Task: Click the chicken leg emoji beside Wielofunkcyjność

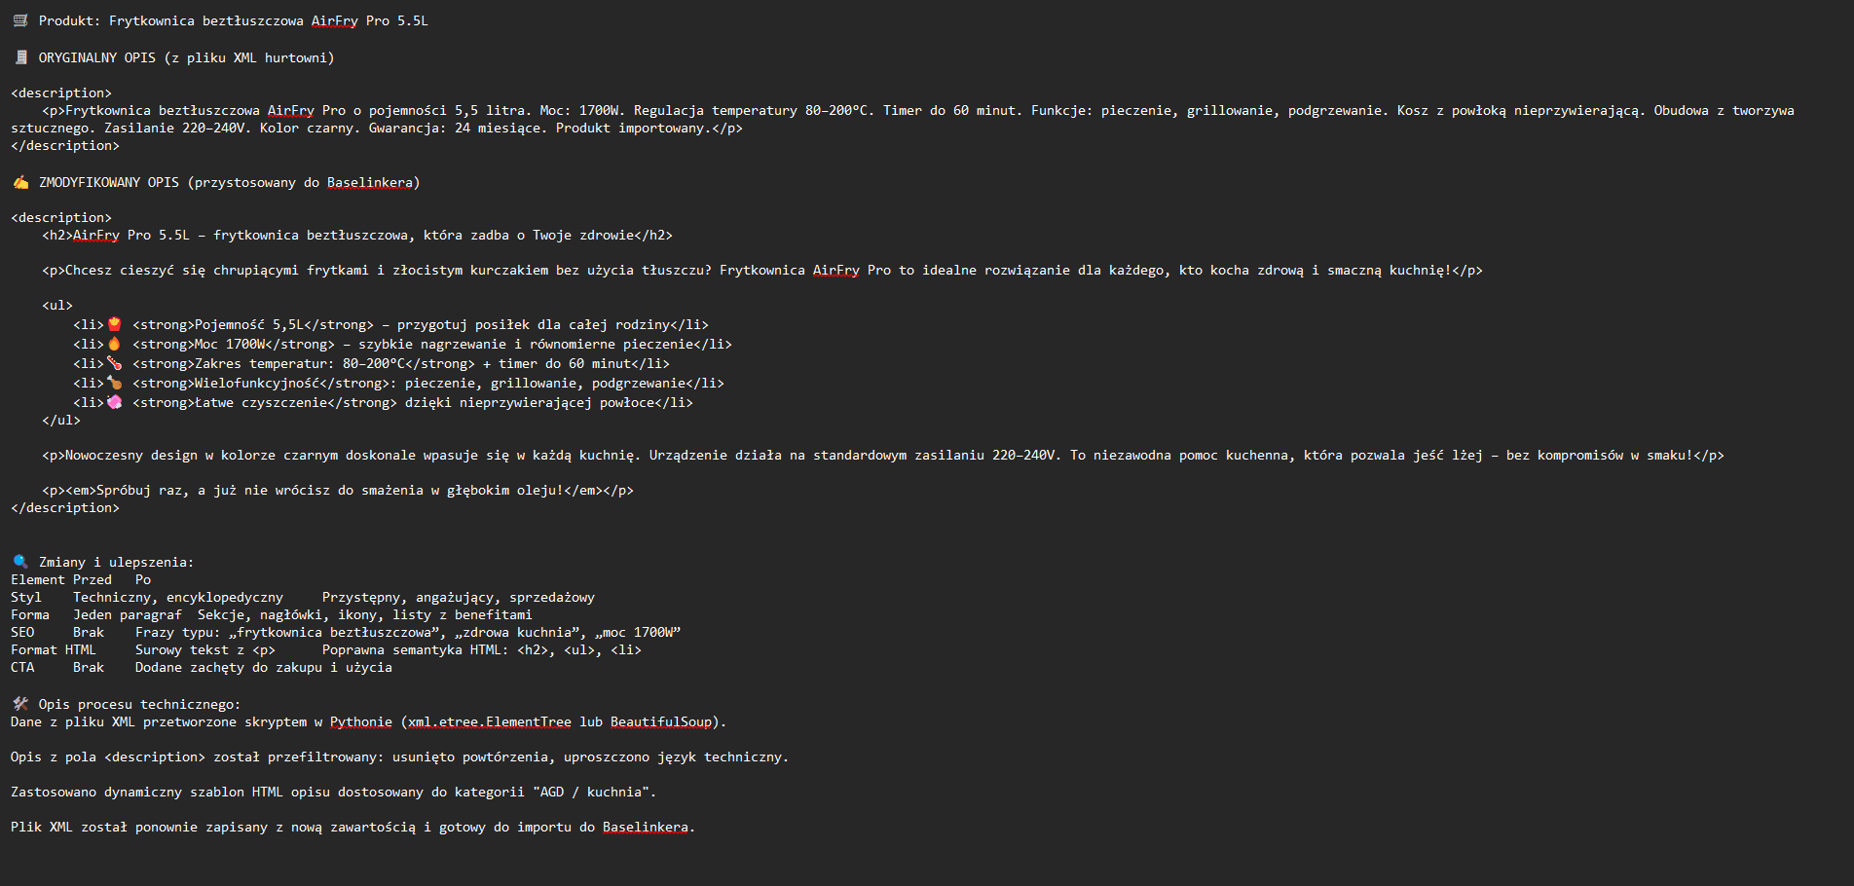Action: point(115,383)
